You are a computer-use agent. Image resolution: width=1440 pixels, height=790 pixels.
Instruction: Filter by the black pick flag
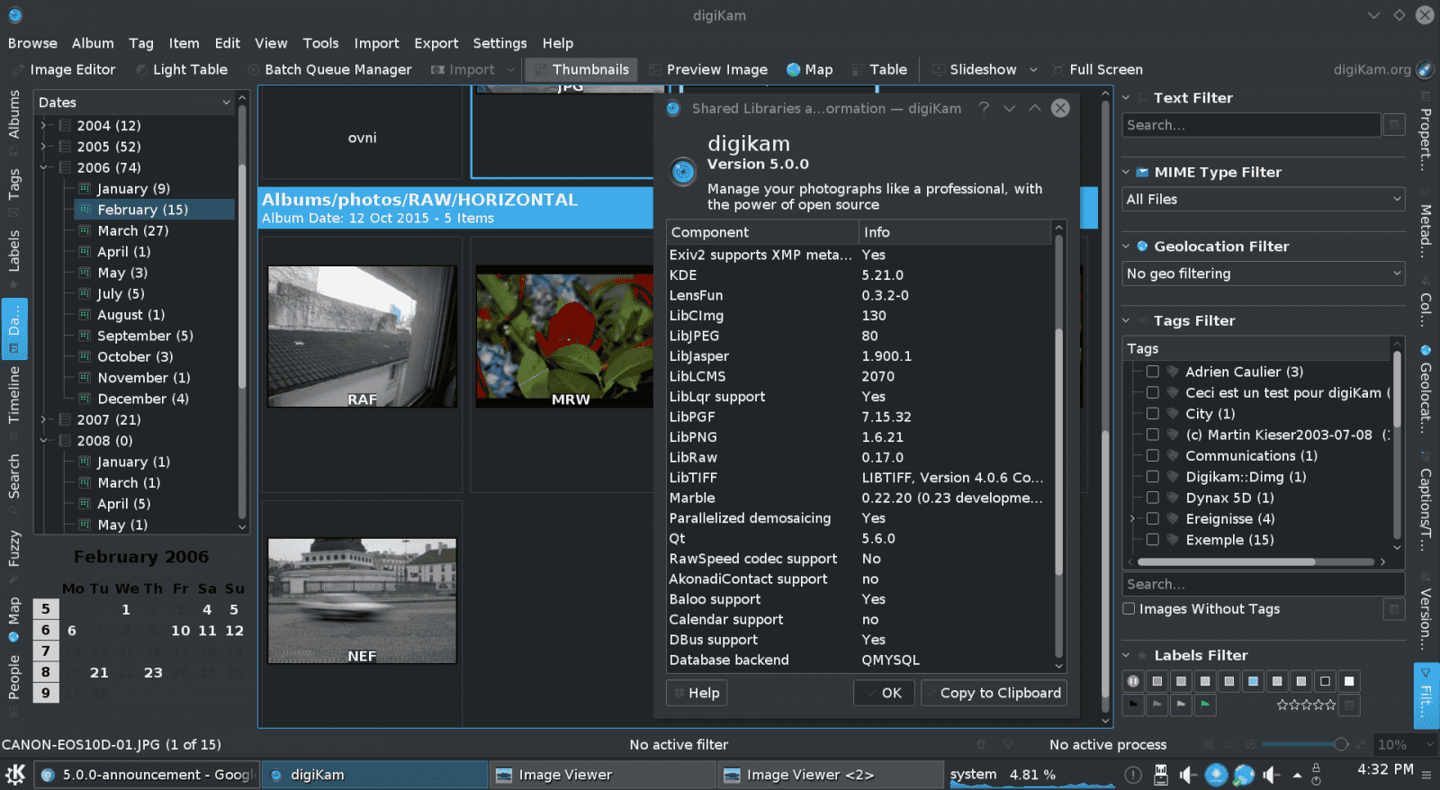(1133, 705)
